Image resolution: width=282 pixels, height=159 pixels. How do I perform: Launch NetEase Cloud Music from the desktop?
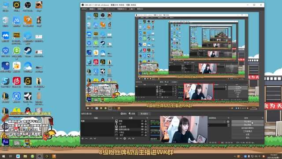(x=17, y=83)
